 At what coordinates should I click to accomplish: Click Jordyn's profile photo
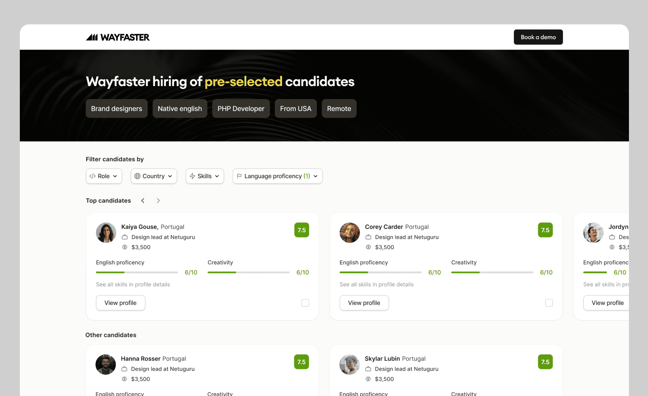coord(593,233)
